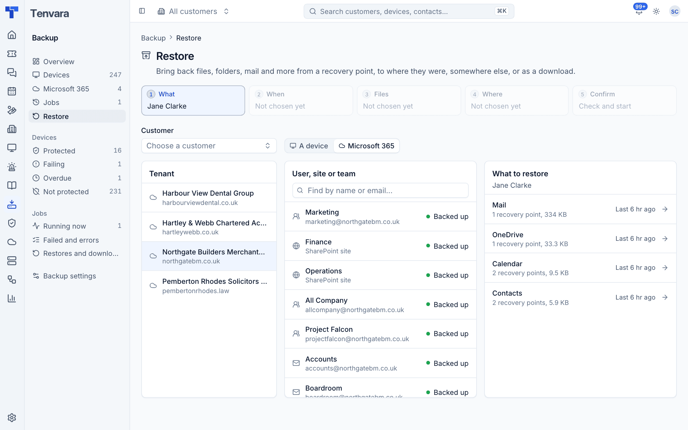This screenshot has height=430, width=688.
Task: Select the All Company group
Action: pyautogui.click(x=380, y=305)
